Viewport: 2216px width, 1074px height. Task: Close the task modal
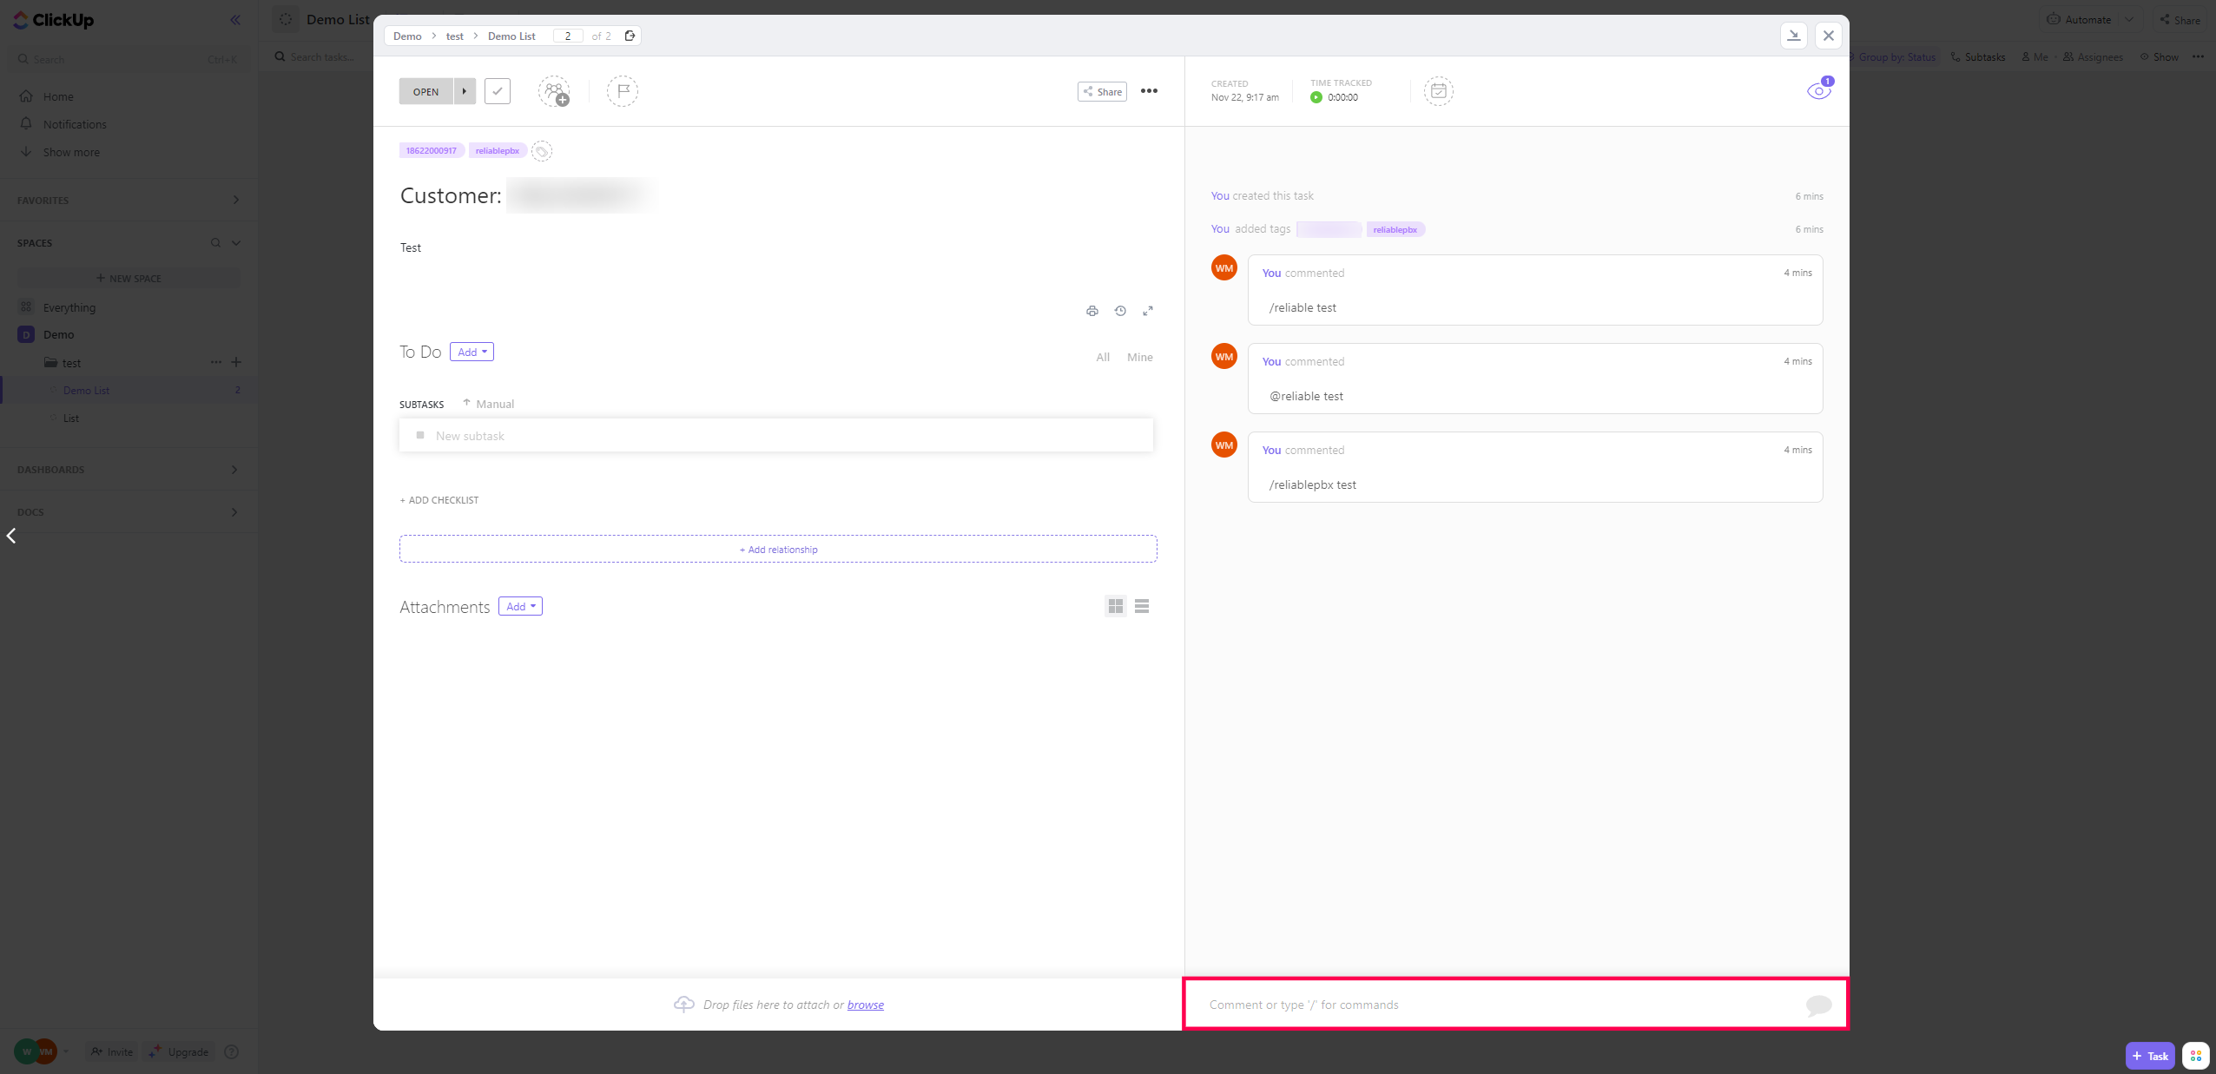click(1829, 36)
